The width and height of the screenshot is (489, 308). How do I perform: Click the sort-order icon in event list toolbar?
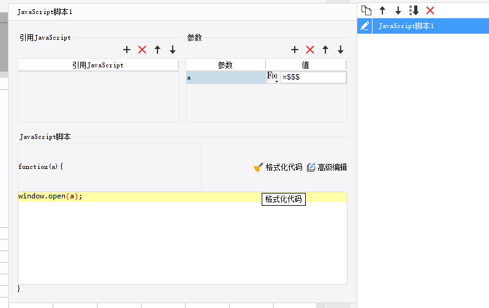pyautogui.click(x=414, y=10)
